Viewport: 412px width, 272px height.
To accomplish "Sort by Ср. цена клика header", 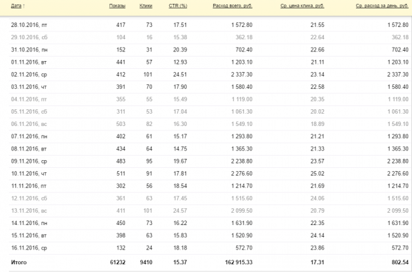I will click(302, 6).
